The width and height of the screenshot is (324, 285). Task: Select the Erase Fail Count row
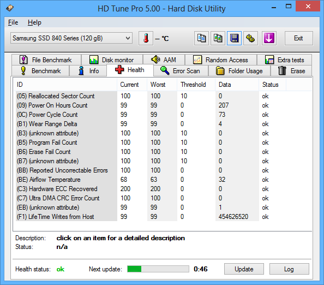pyautogui.click(x=151, y=152)
